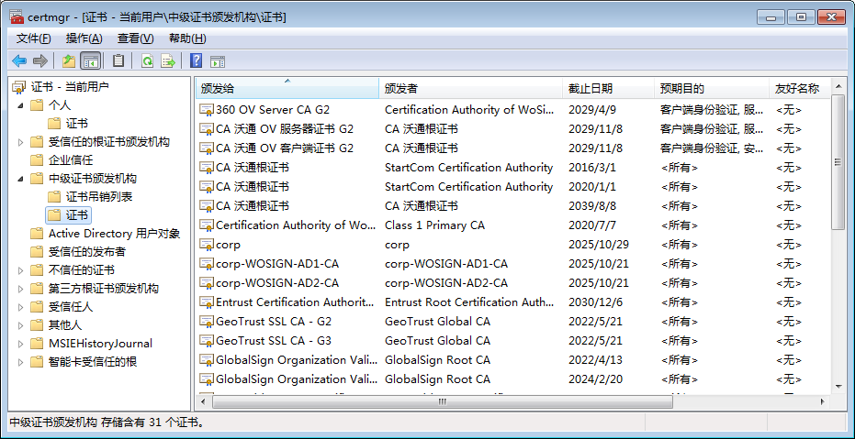Click the root icon beside 证书 - 当前用户
855x439 pixels.
pyautogui.click(x=19, y=86)
